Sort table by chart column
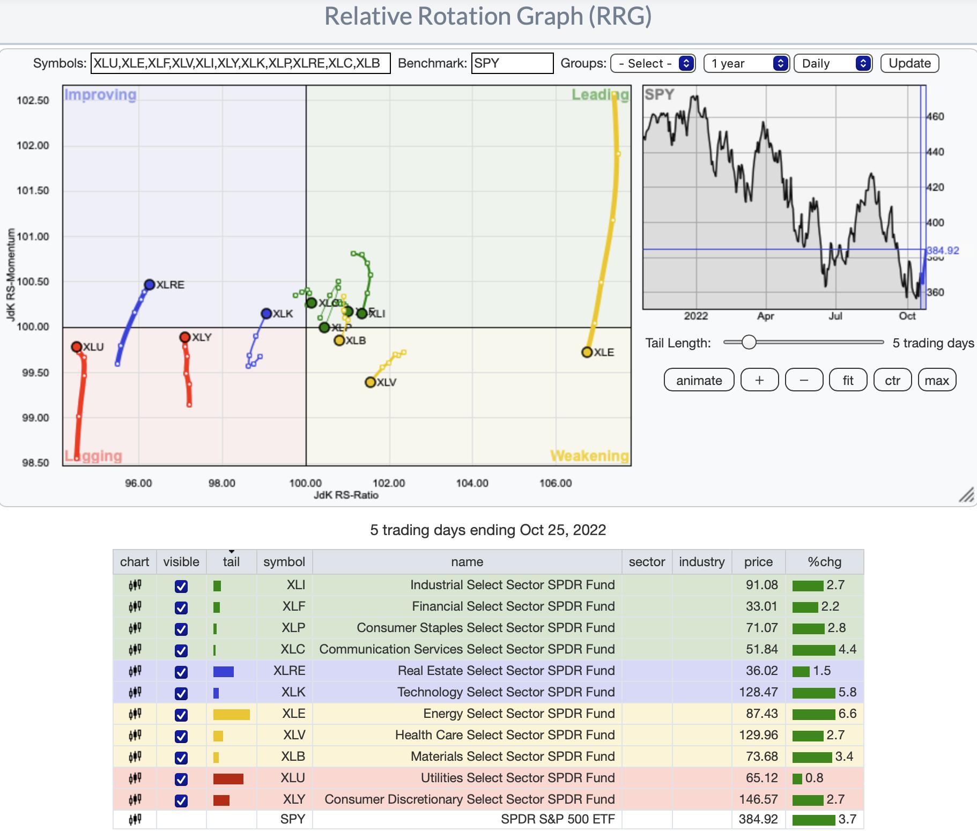Image resolution: width=977 pixels, height=831 pixels. [x=135, y=562]
